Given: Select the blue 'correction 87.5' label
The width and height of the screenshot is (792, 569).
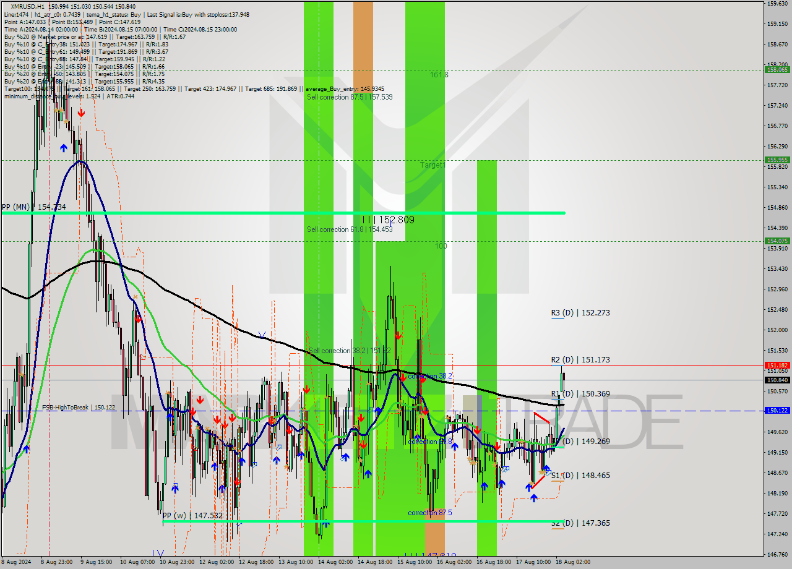Looking at the screenshot, I should (x=430, y=513).
